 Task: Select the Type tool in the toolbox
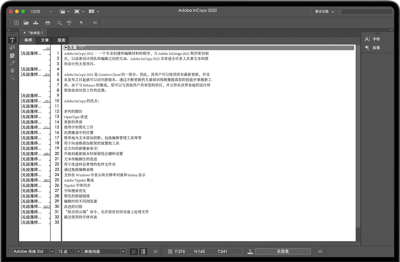(x=12, y=40)
